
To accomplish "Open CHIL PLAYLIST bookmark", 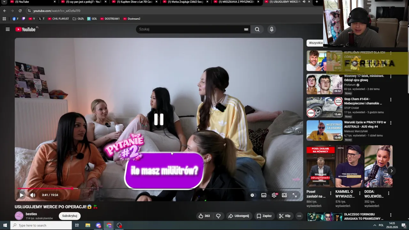I will (58, 19).
